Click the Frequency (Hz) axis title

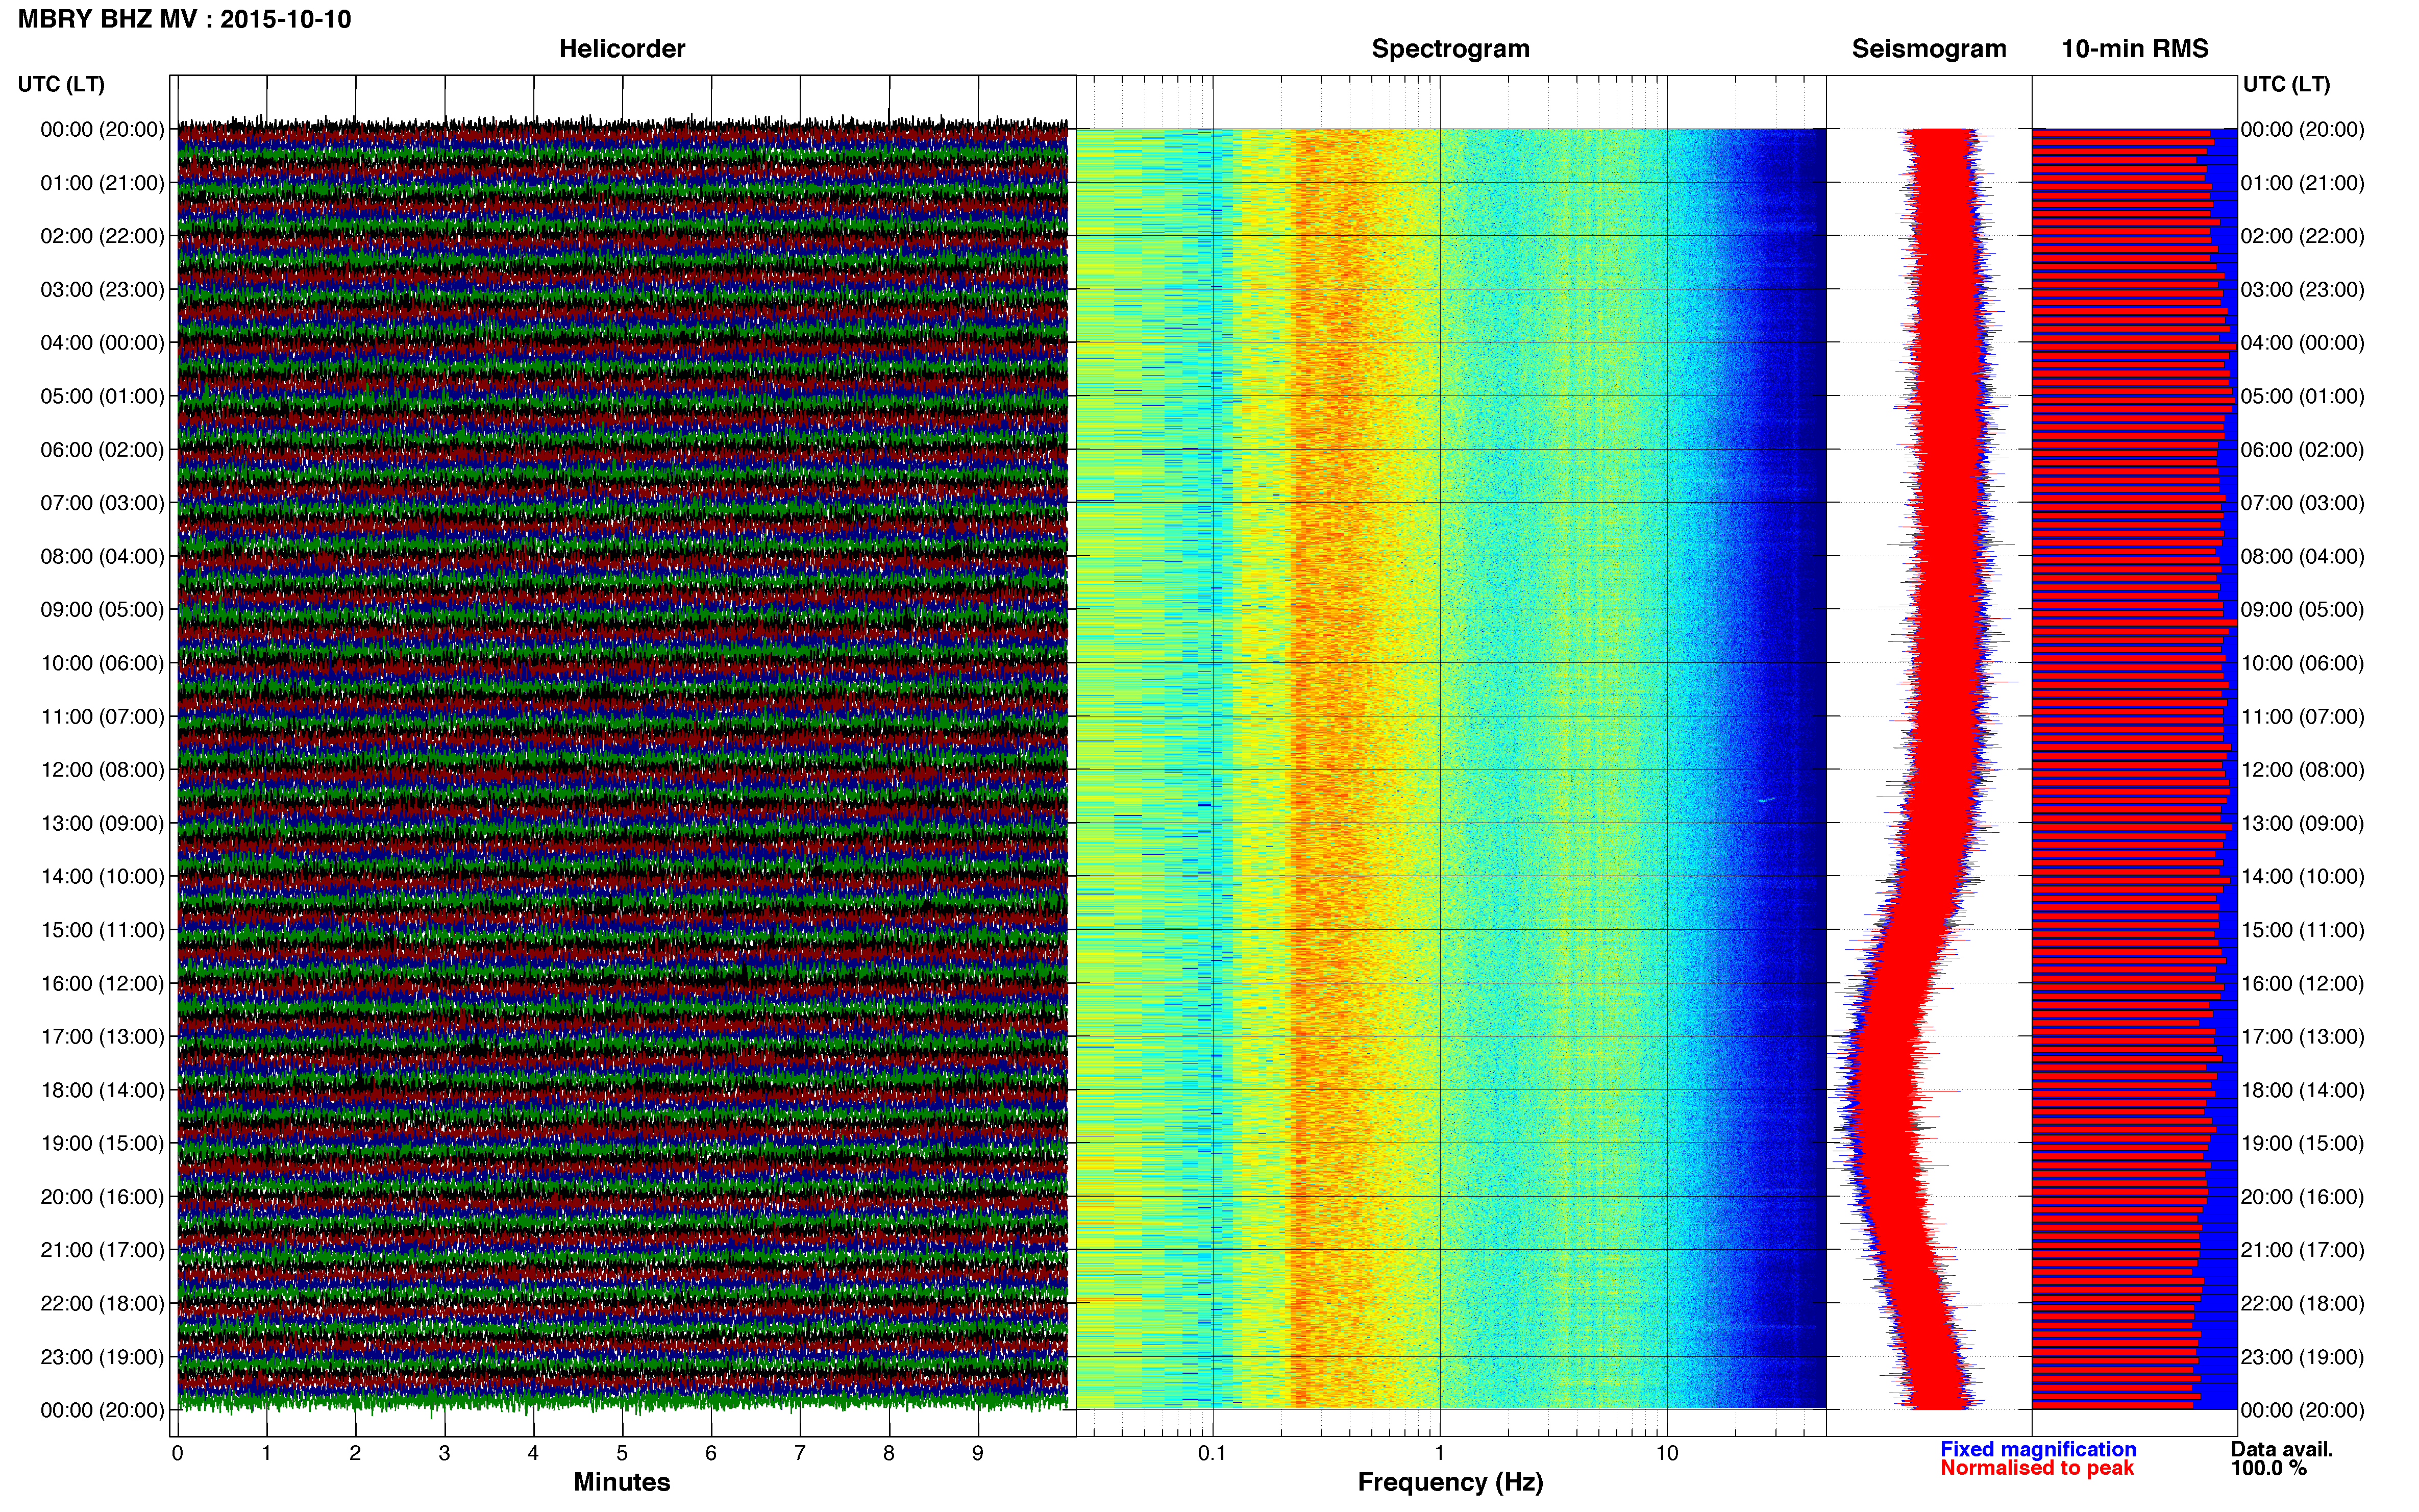pos(1450,1483)
